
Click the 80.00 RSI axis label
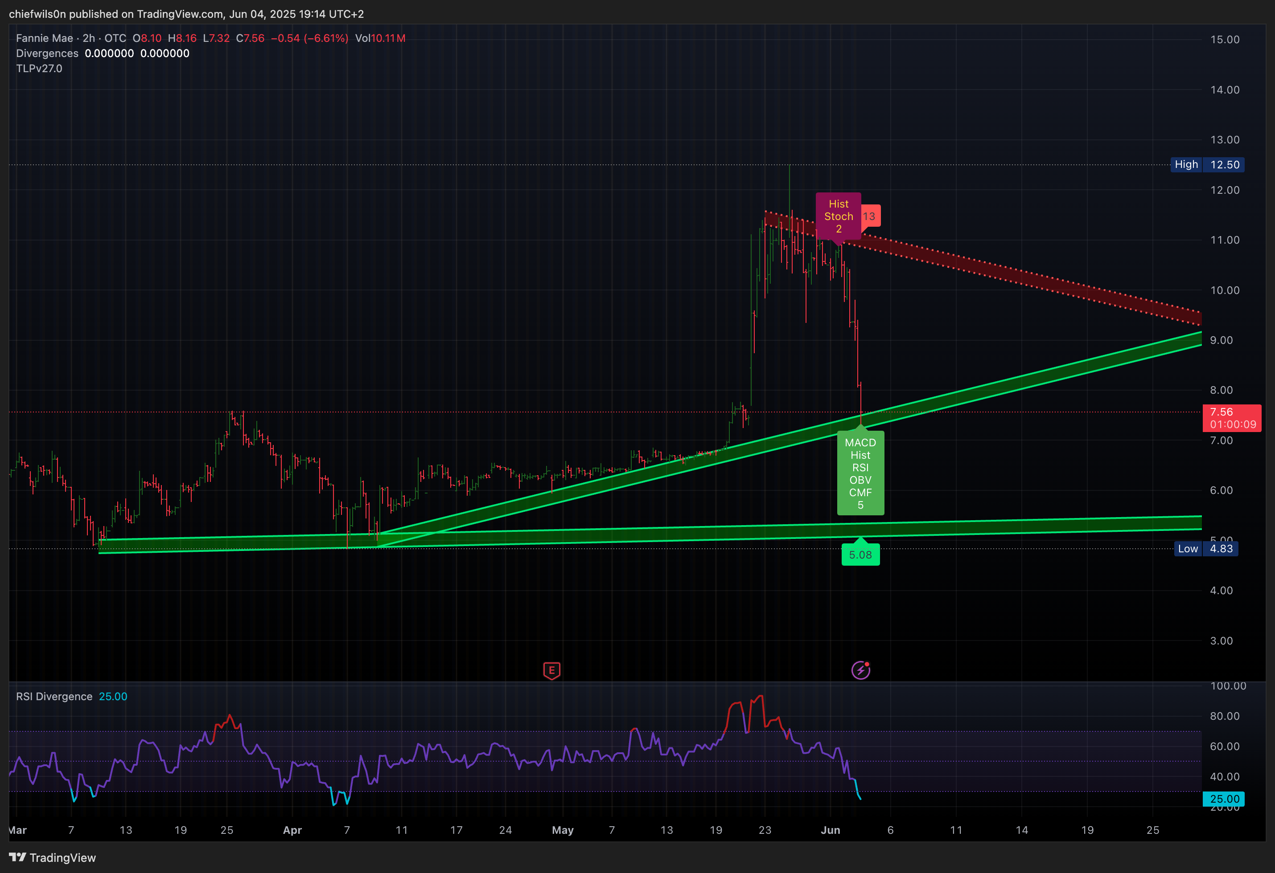point(1225,716)
